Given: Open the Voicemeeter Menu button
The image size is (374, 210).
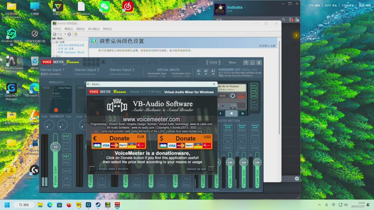Looking at the screenshot, I should [232, 63].
